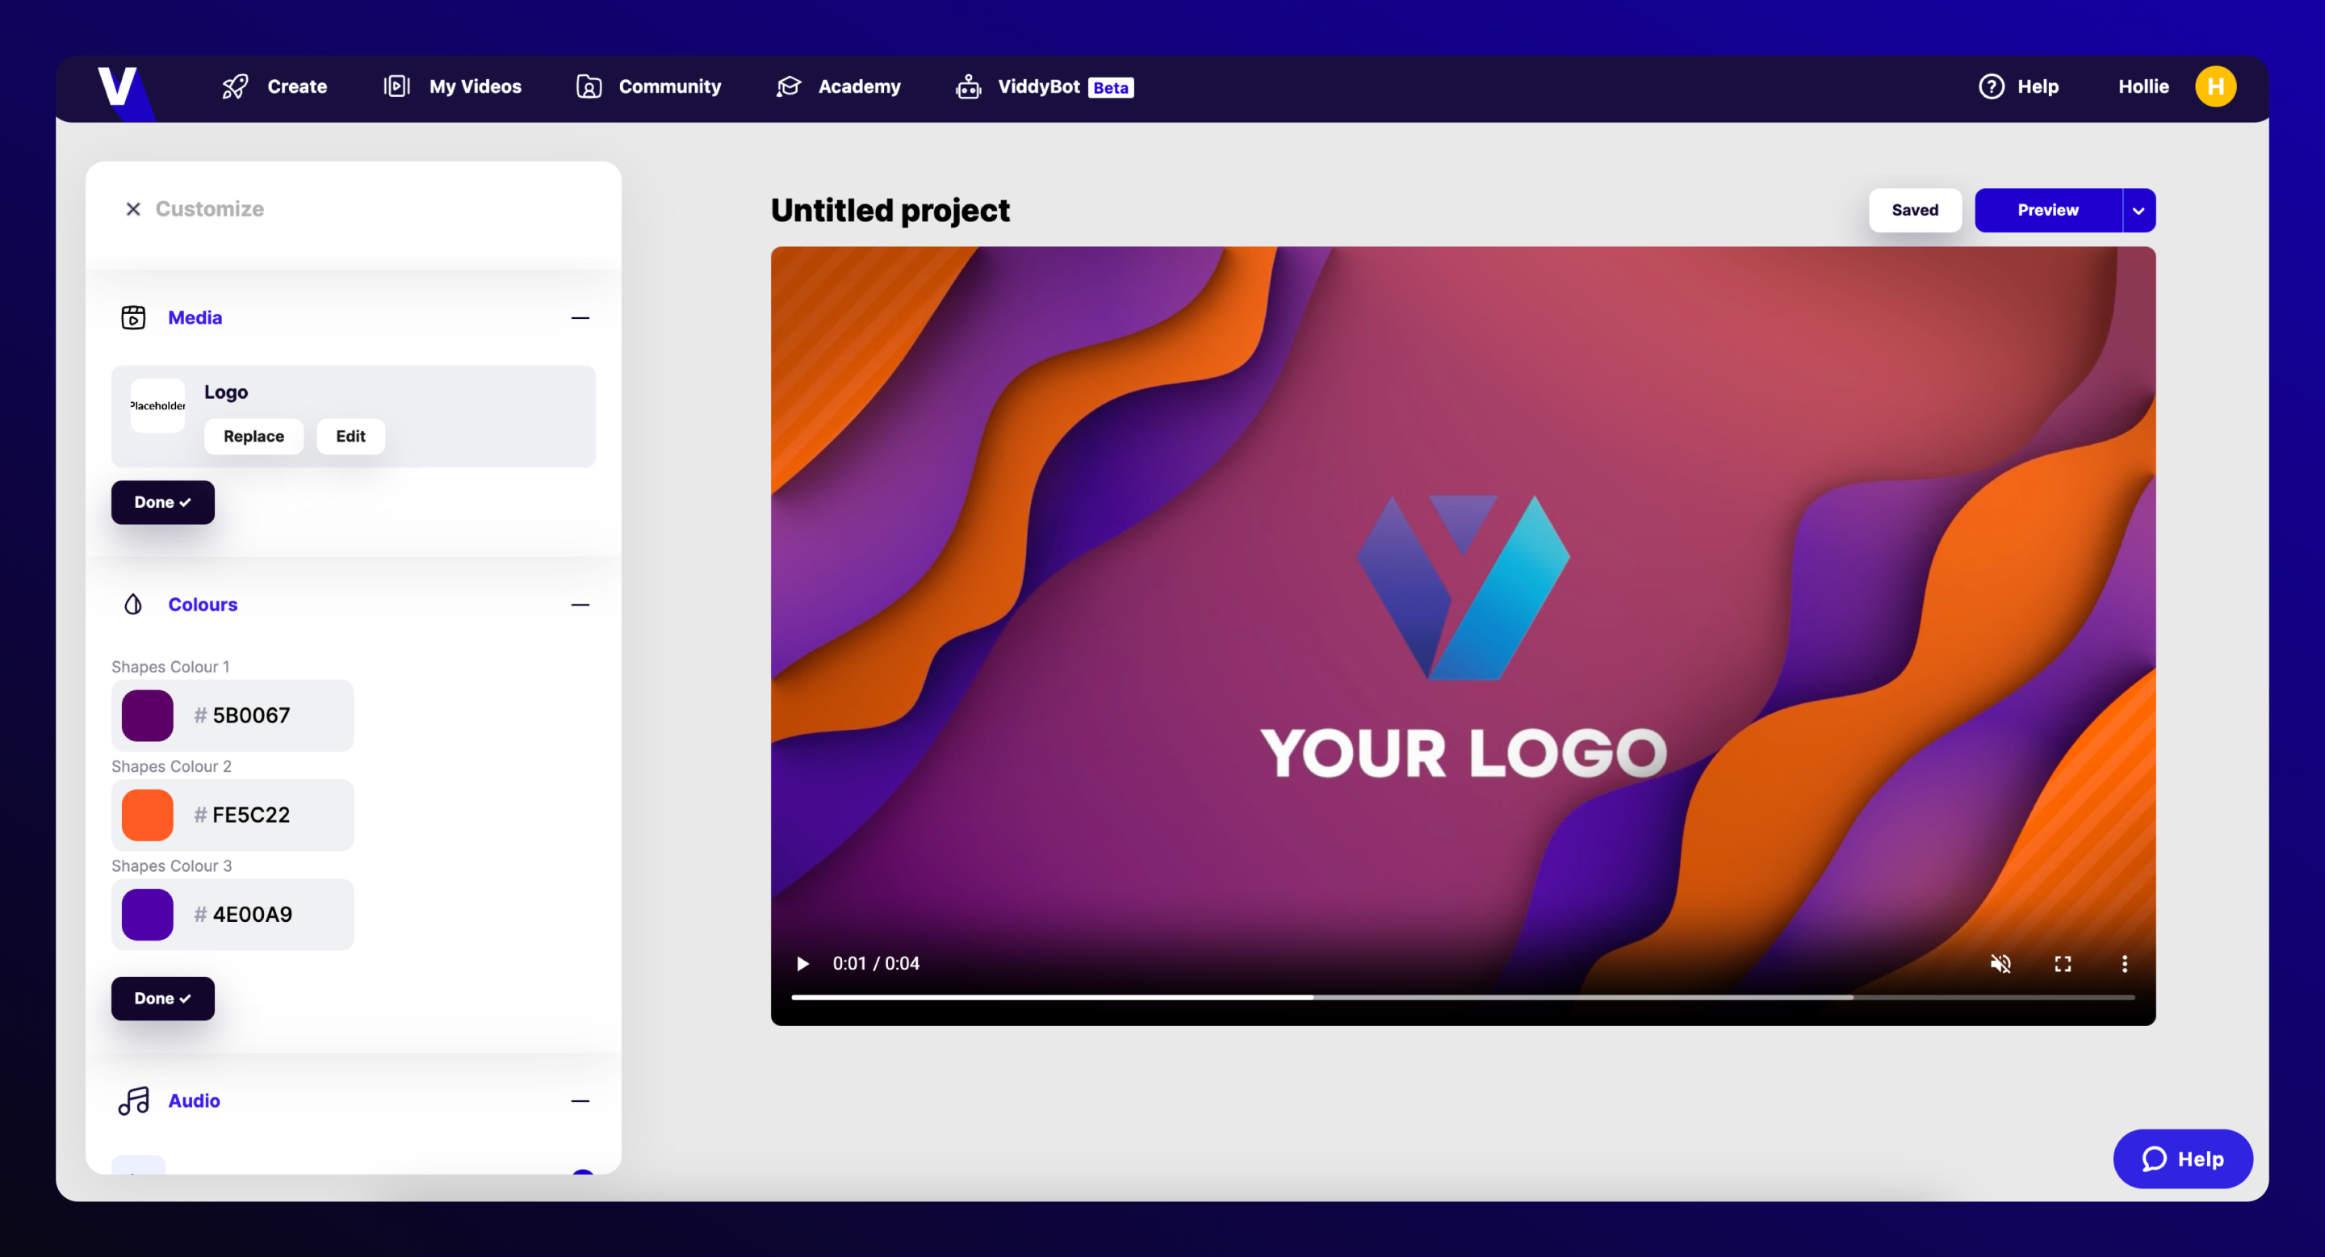
Task: Play the video preview
Action: point(802,964)
